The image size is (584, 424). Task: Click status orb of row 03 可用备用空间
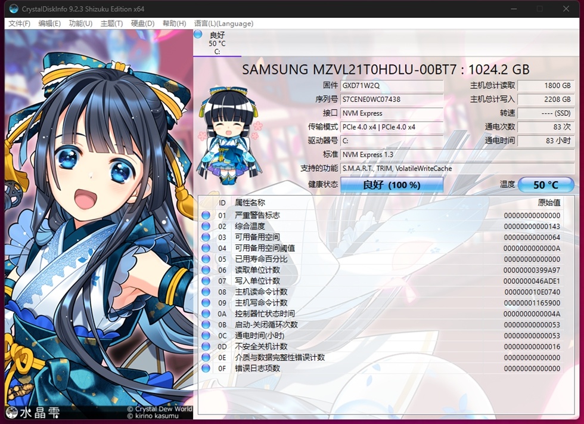pos(206,237)
